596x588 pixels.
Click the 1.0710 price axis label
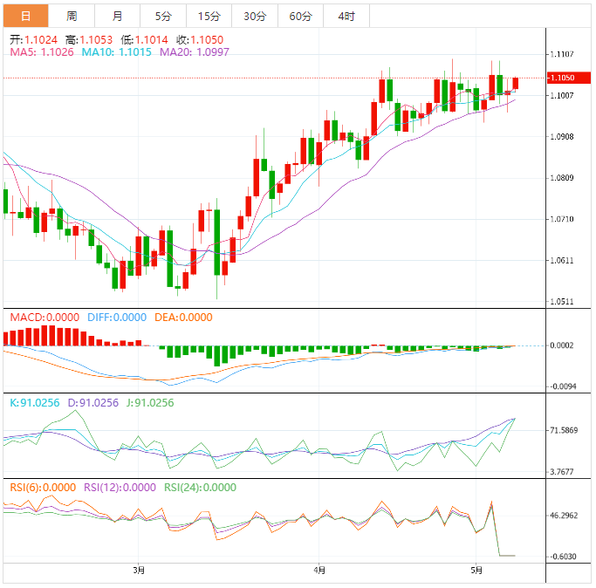(x=562, y=219)
